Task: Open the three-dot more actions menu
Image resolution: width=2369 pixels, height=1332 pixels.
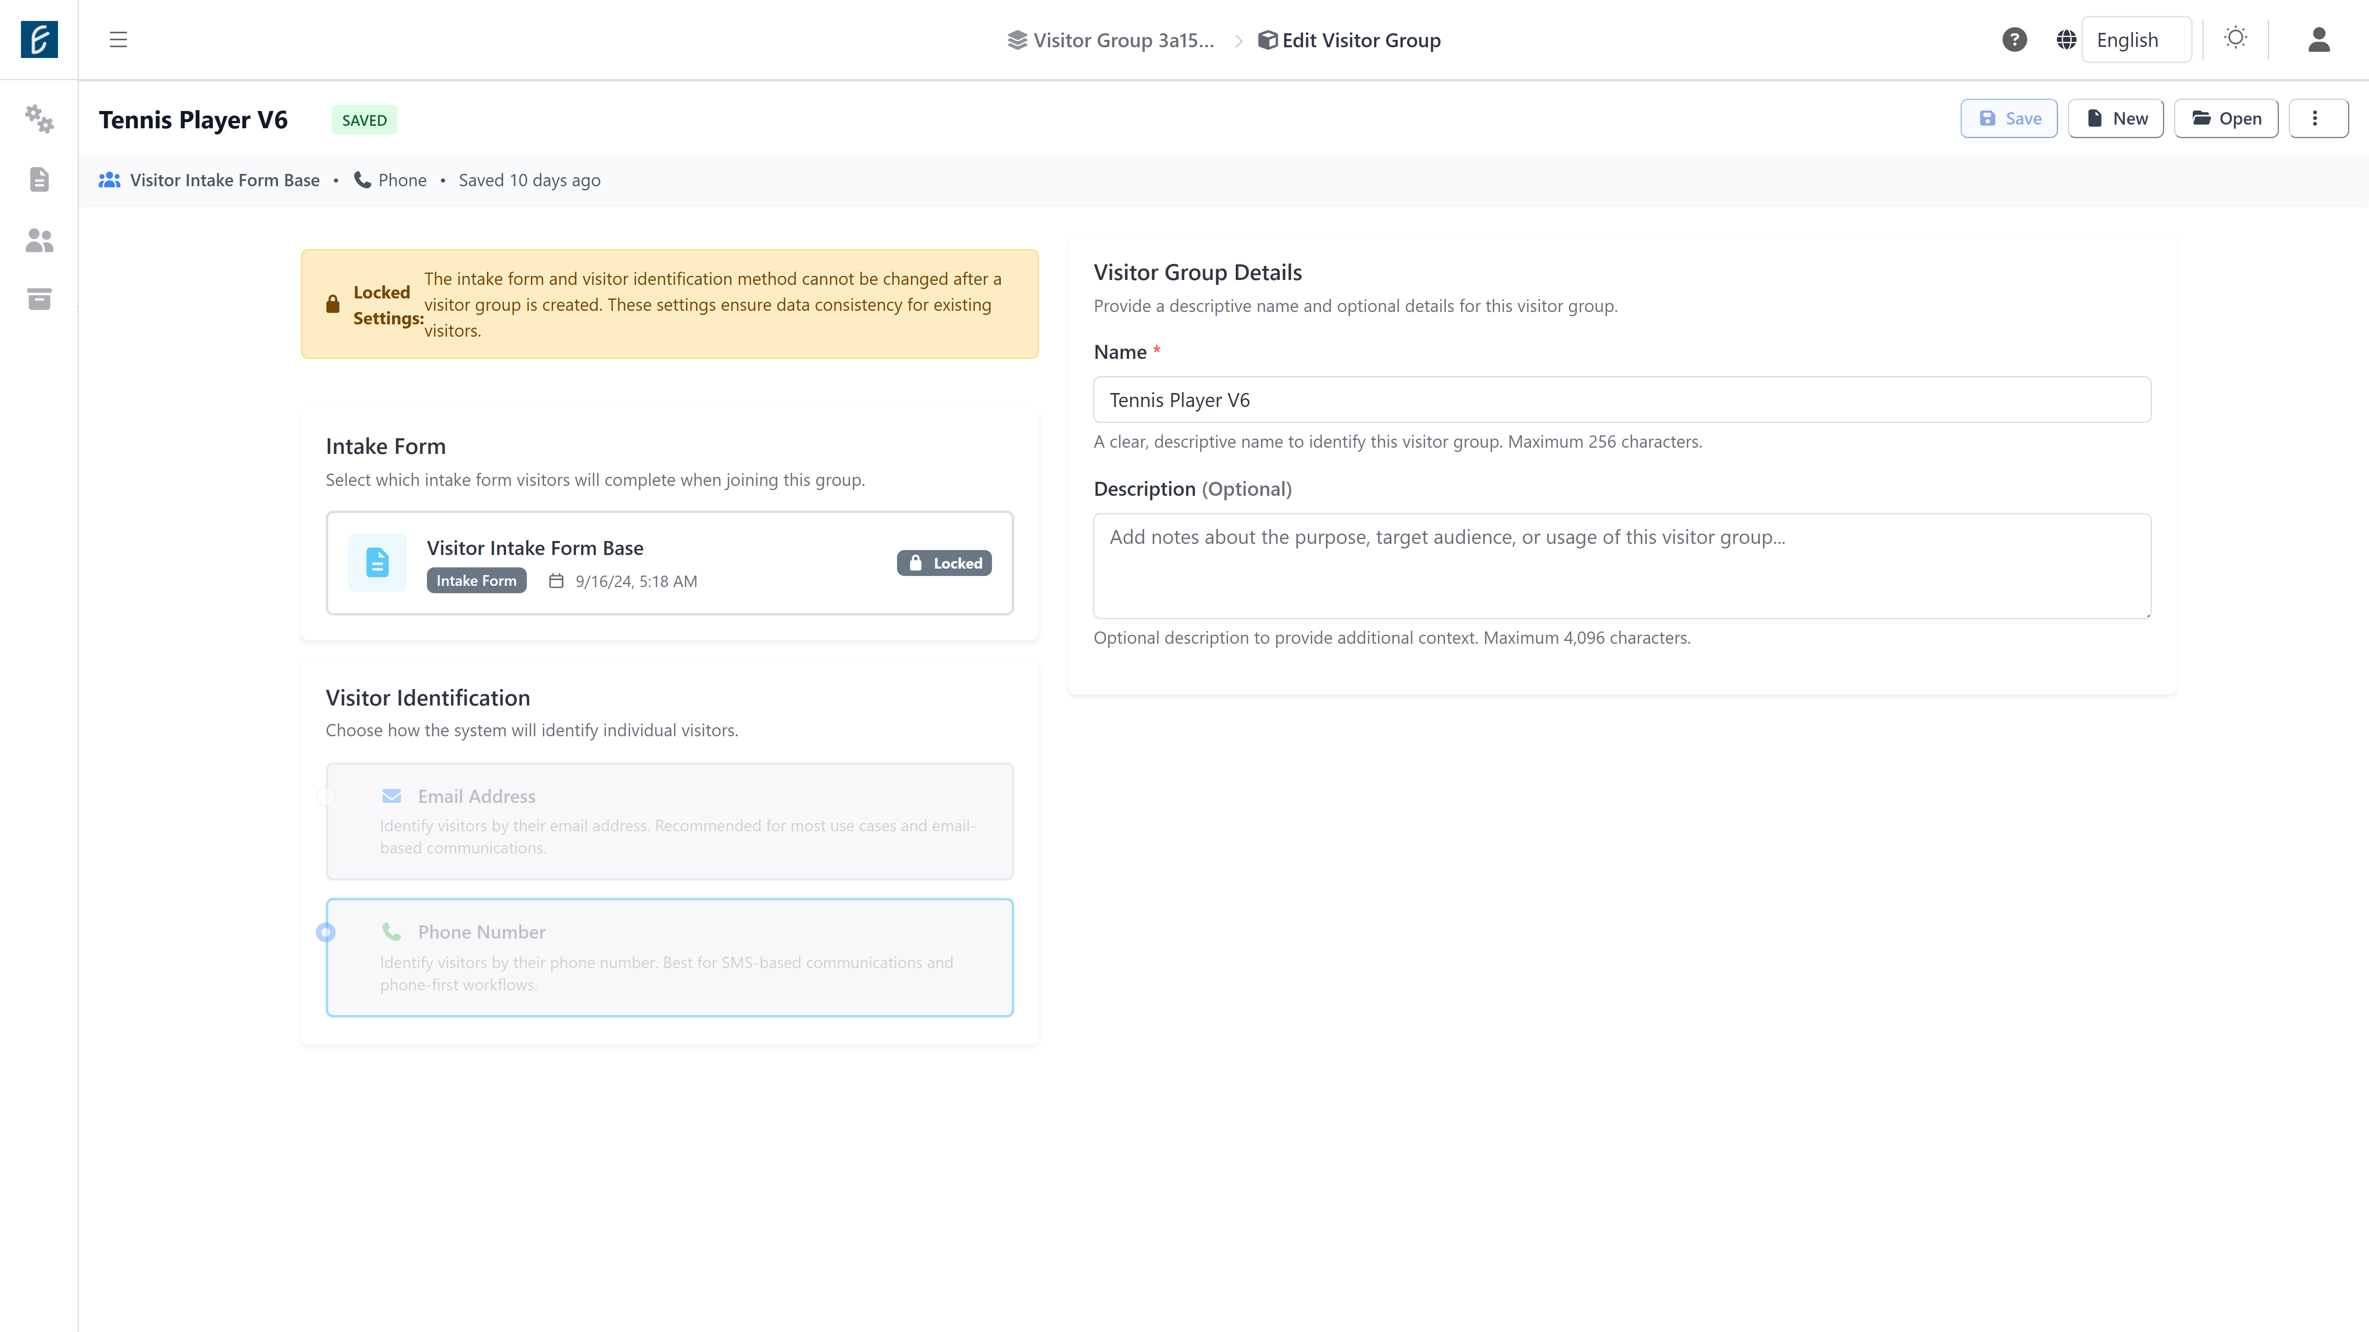Action: pyautogui.click(x=2318, y=118)
